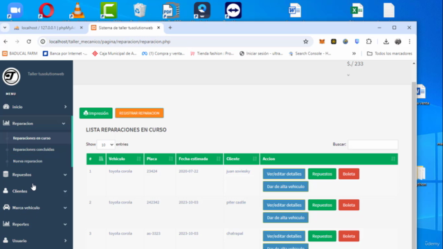
Task: Sort the table by the Cliente column
Action: pyautogui.click(x=242, y=159)
